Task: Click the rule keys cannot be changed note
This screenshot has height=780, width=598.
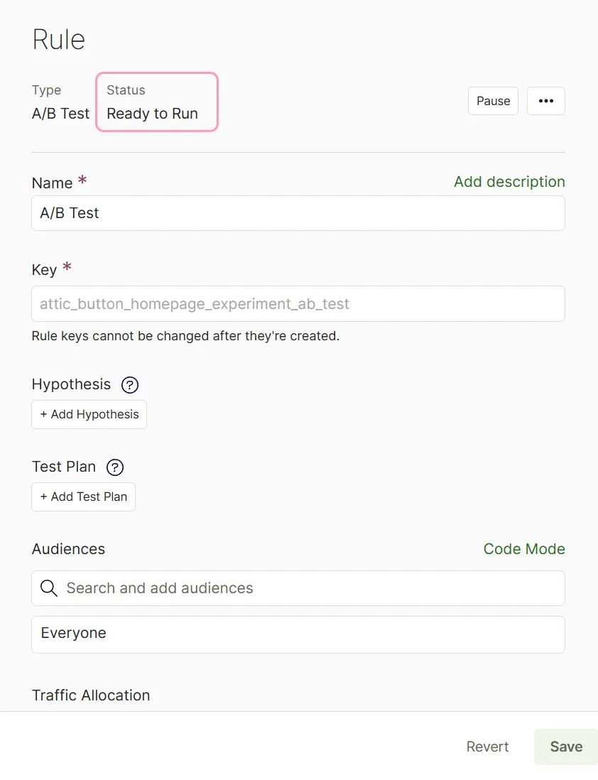Action: point(185,336)
